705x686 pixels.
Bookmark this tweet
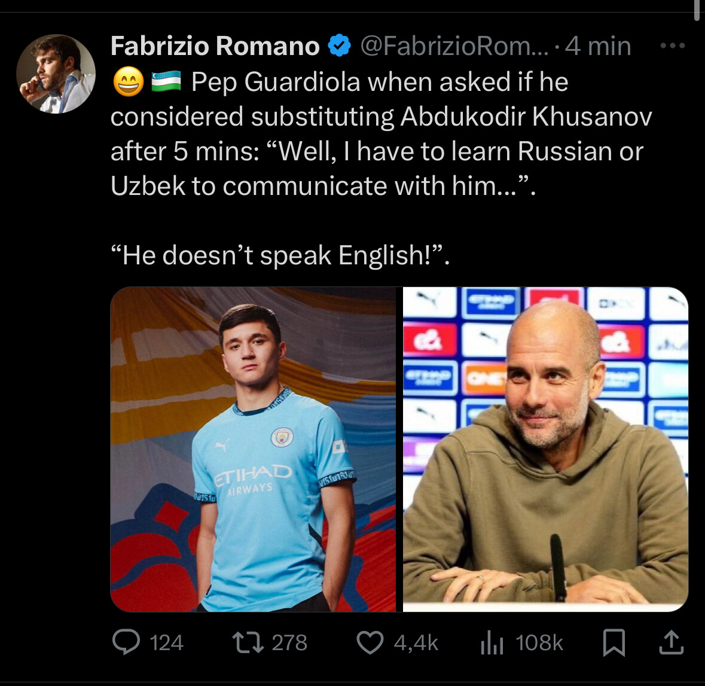[614, 642]
